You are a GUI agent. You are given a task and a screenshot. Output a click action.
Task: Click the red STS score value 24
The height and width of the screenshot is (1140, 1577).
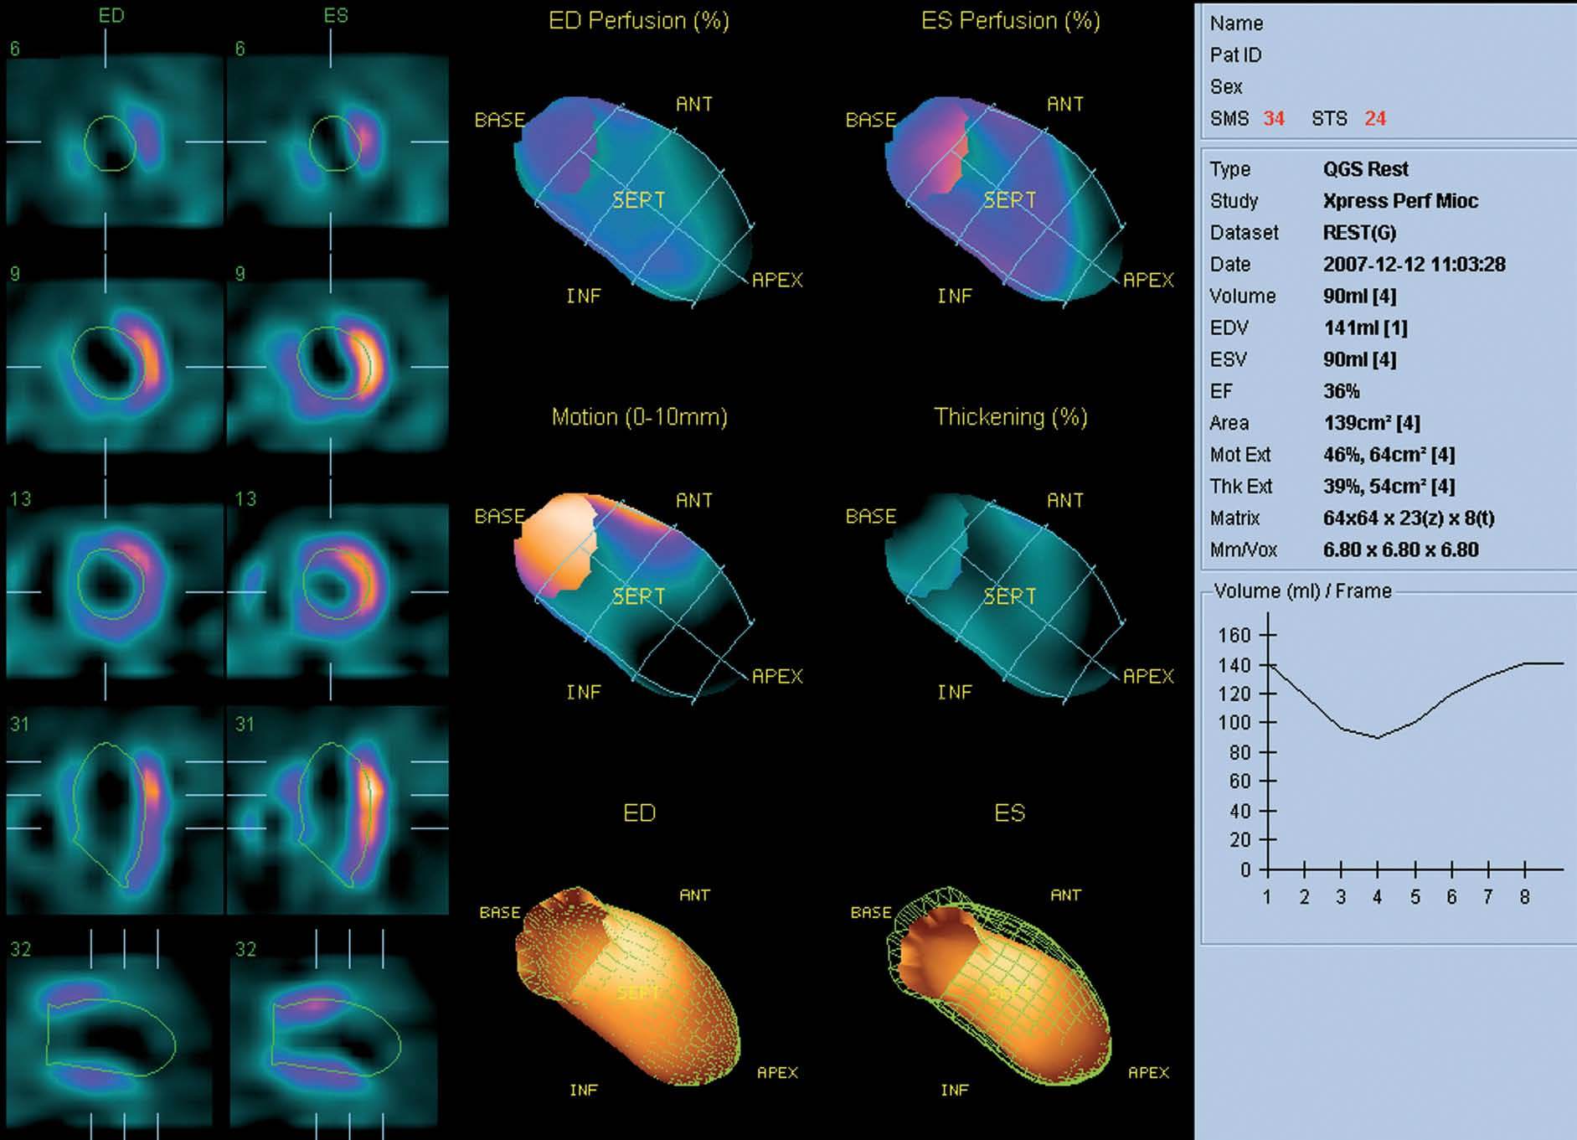pos(1374,119)
